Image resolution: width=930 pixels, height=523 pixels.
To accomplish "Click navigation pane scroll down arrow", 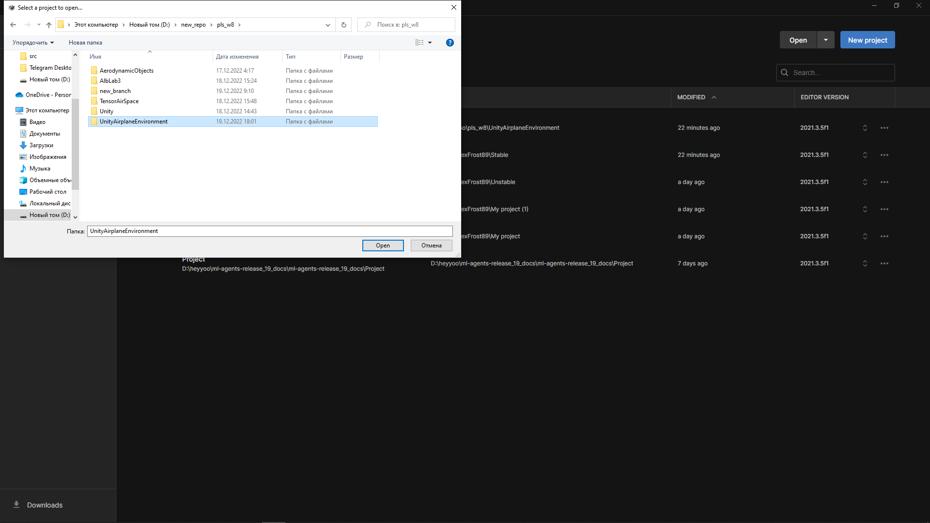I will [75, 217].
